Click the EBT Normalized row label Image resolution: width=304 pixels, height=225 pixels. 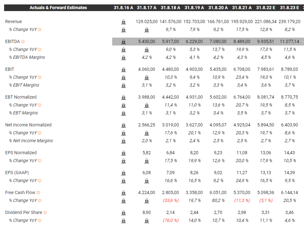tap(21, 97)
